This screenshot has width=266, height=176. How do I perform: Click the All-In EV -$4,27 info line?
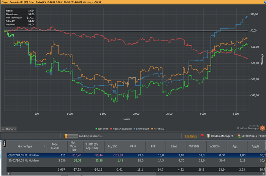pos(20,21)
